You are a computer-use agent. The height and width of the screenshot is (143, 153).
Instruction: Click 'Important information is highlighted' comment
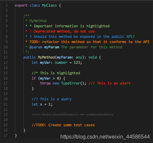point(72,26)
